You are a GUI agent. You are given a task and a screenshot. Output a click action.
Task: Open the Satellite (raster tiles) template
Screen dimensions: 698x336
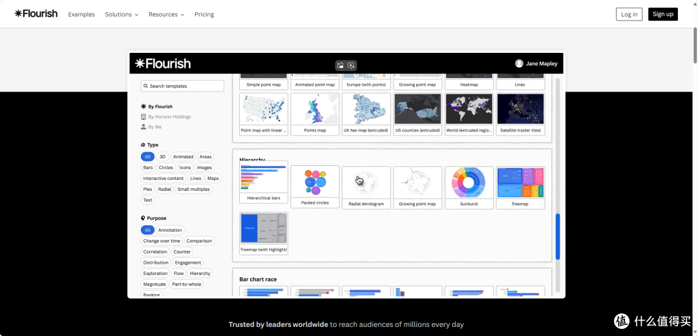(520, 114)
